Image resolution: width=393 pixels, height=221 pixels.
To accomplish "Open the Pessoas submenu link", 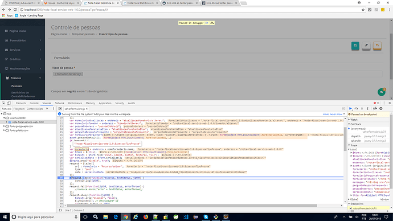I will tap(17, 86).
